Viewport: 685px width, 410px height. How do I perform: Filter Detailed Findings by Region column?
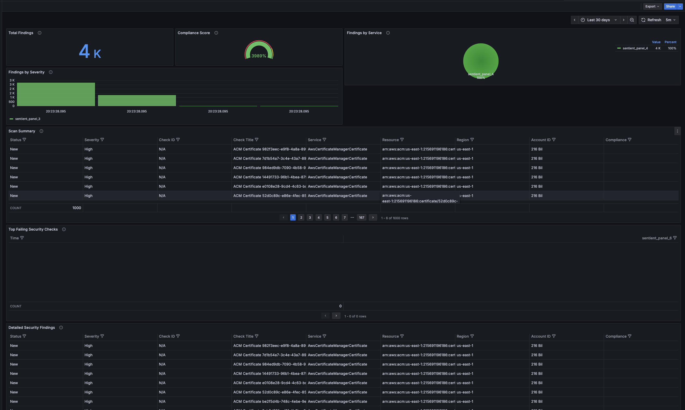click(472, 336)
